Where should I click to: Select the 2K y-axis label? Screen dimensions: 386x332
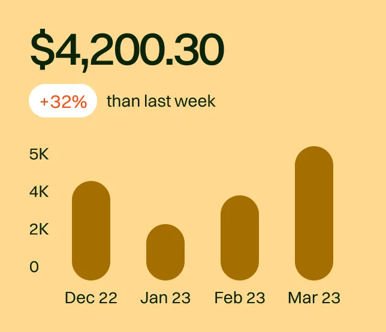pos(39,229)
